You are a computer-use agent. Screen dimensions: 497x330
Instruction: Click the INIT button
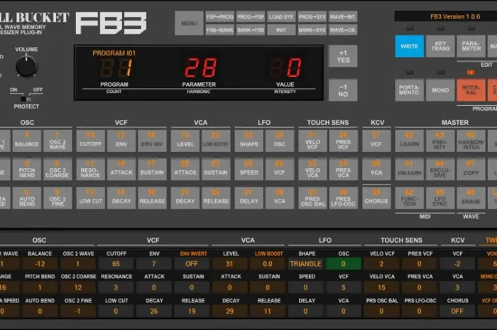[281, 30]
